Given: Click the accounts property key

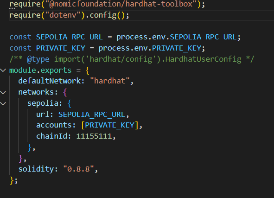Looking at the screenshot, I should [54, 125].
